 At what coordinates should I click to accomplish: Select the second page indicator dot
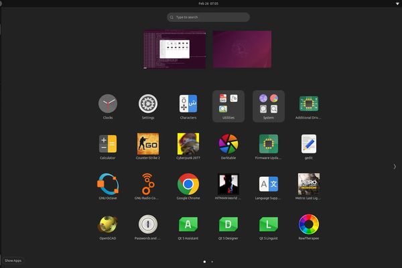pos(212,262)
